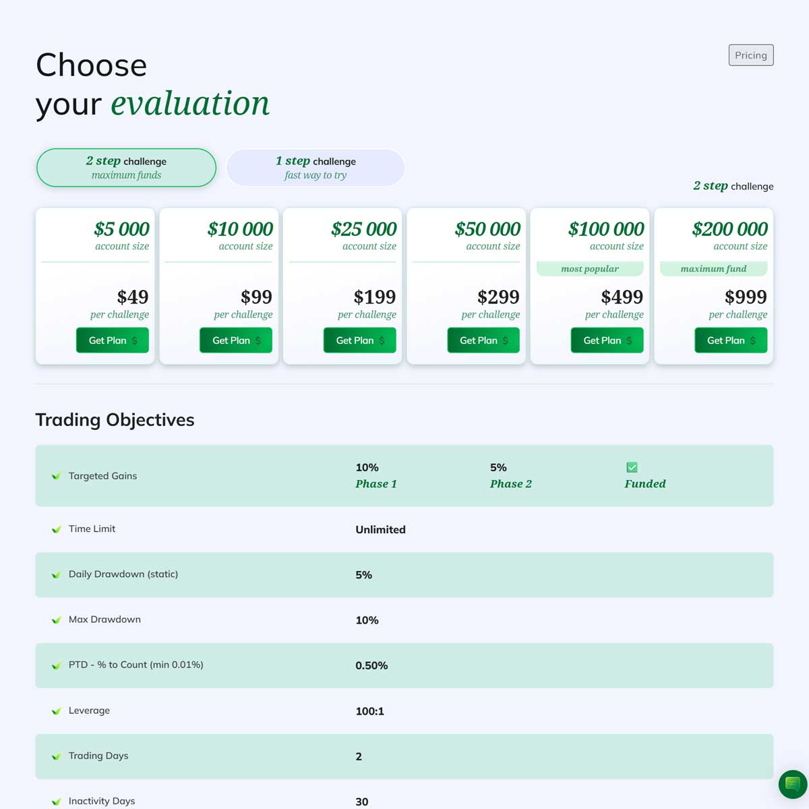Click the most popular badge
Viewport: 809px width, 809px height.
point(590,269)
